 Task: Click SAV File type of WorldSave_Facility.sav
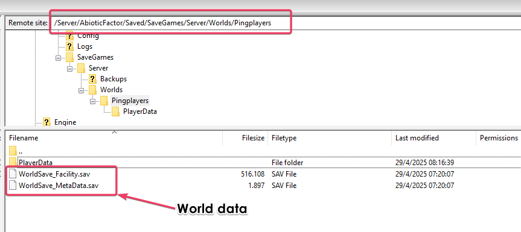coord(284,174)
